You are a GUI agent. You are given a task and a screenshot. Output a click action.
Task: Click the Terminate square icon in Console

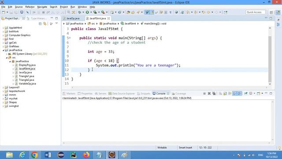[204, 93]
